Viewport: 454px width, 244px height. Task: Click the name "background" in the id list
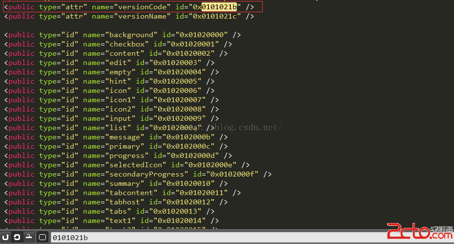131,35
